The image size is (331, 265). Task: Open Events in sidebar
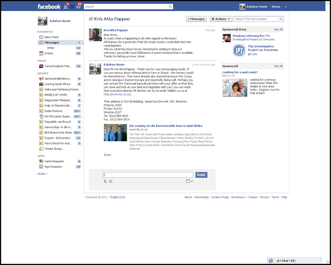49,53
